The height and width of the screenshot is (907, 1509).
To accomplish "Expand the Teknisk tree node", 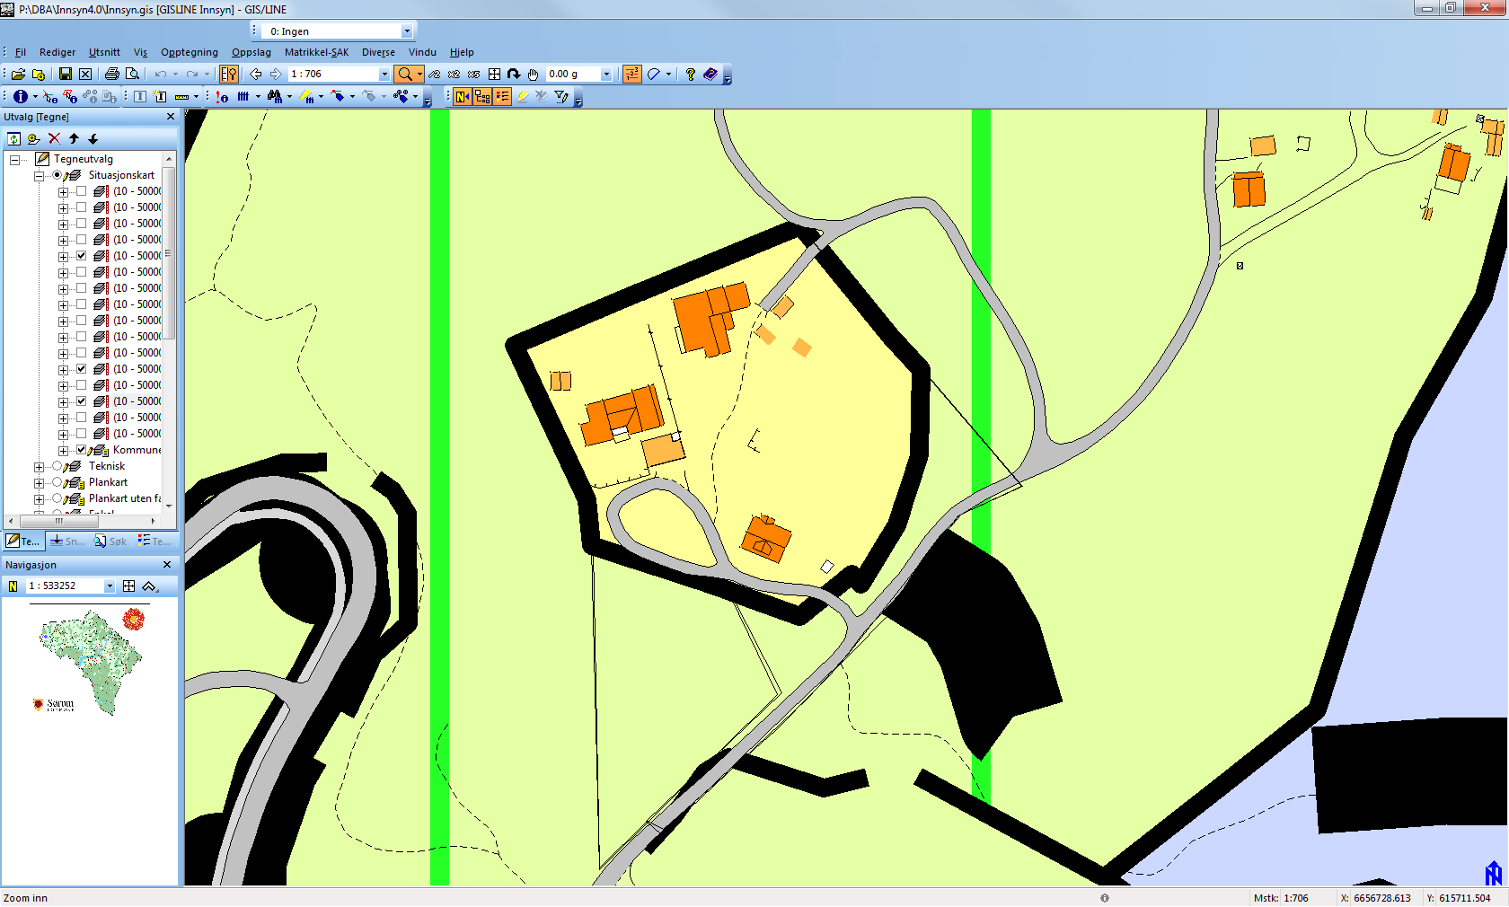I will click(39, 467).
